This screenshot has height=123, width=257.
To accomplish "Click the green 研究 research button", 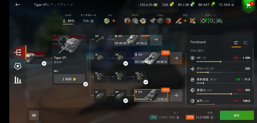I will pos(237,115).
